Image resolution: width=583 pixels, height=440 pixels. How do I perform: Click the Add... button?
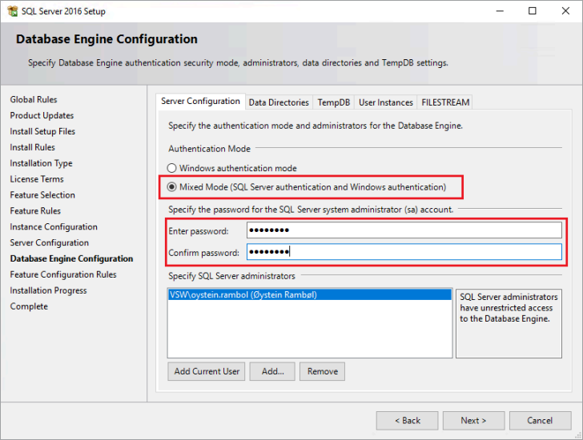coord(272,371)
